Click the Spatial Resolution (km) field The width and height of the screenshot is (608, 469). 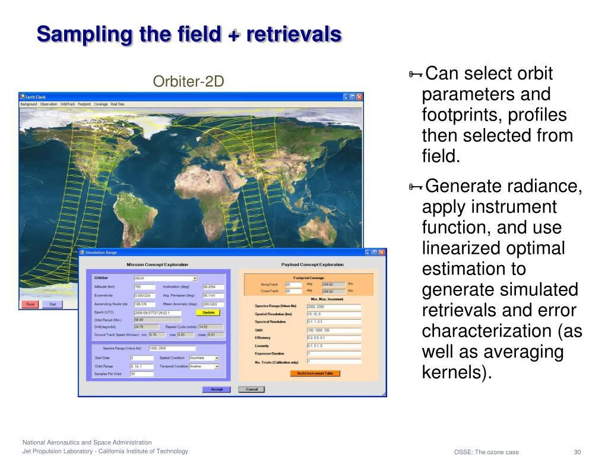334,314
